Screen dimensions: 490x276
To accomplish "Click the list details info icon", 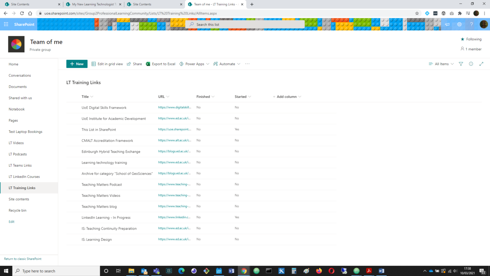I will (471, 64).
